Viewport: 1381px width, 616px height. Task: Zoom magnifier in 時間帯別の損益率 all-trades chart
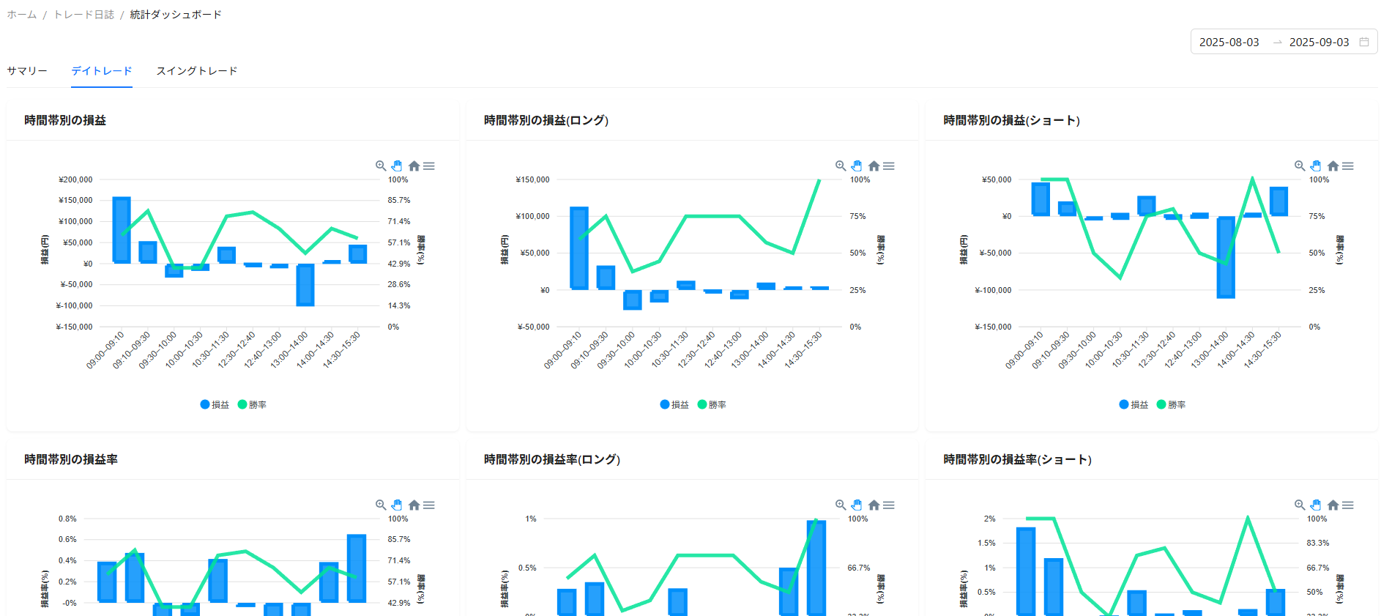381,505
